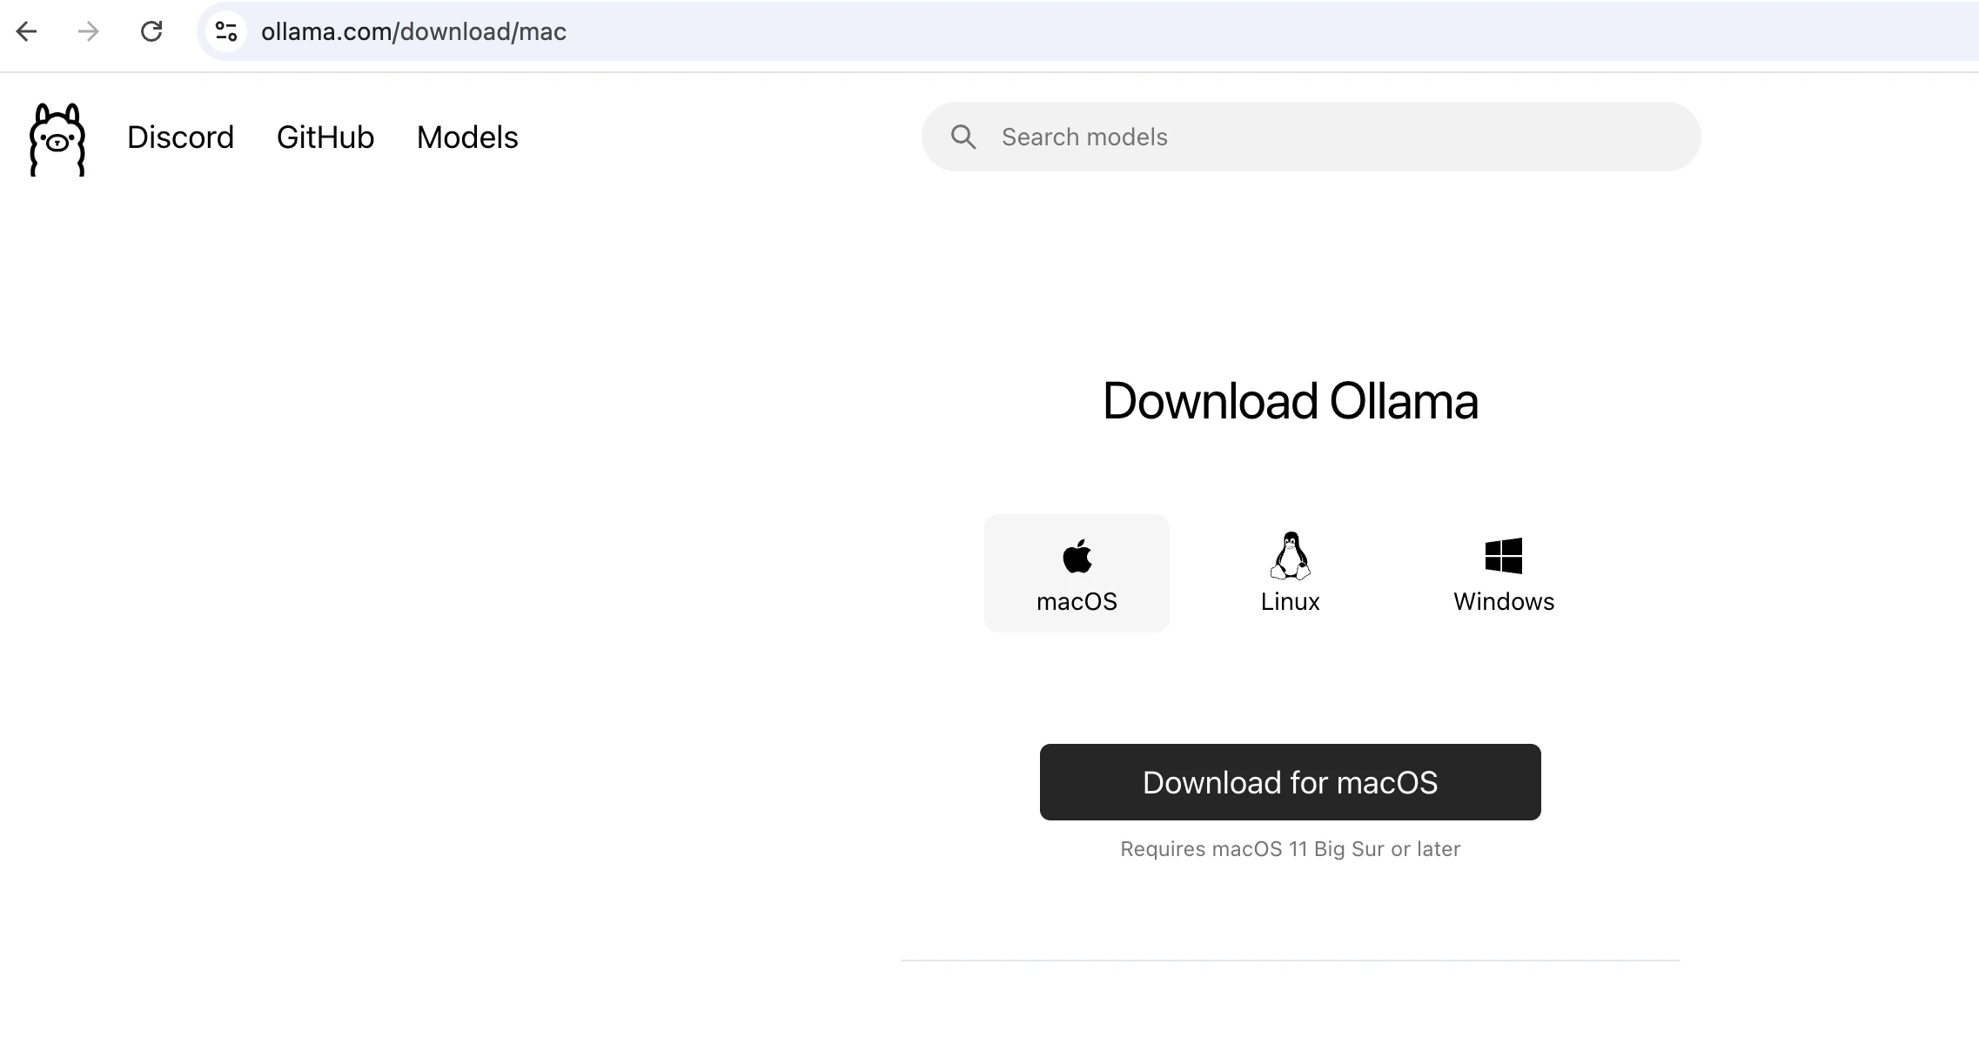Click the Requires macOS 11 Big Sur text

pos(1291,849)
